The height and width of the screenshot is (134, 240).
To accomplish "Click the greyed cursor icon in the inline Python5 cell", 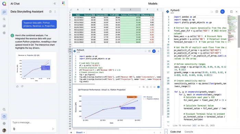I will (145, 51).
